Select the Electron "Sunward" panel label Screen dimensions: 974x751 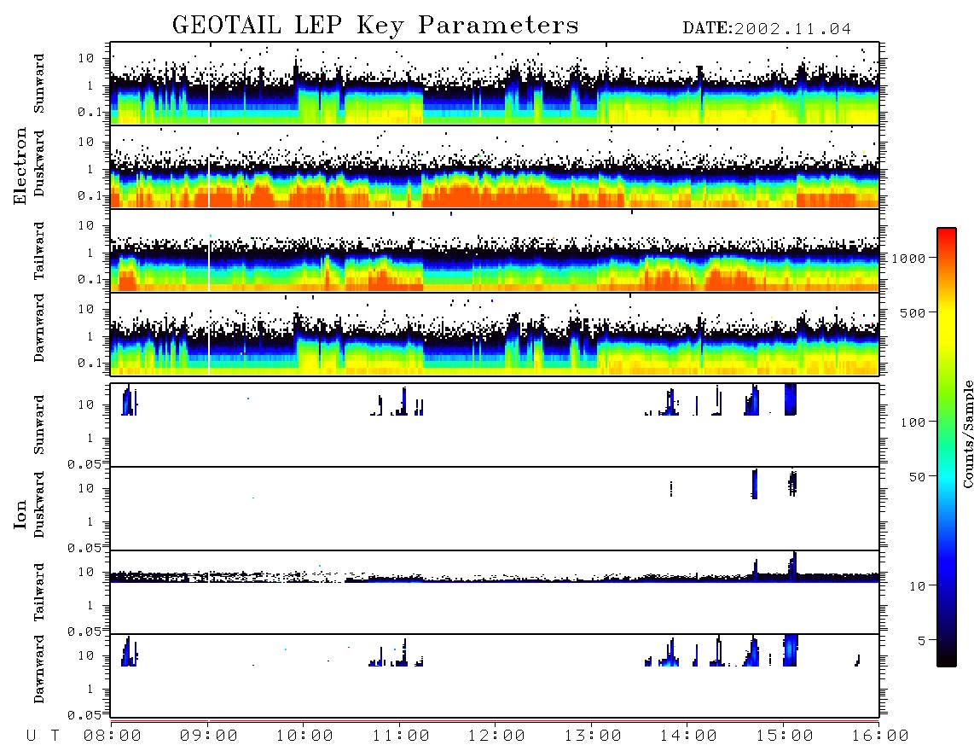tap(39, 84)
